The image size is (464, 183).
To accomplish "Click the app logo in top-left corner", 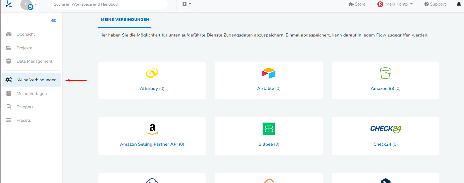I will click(x=9, y=4).
